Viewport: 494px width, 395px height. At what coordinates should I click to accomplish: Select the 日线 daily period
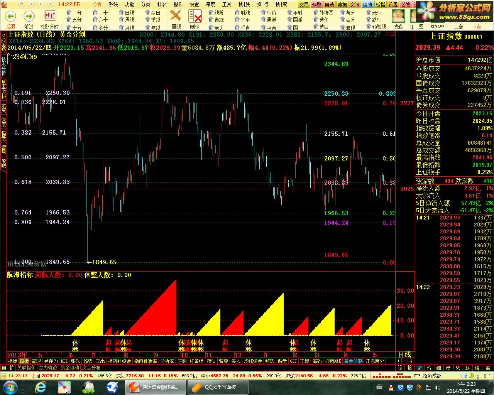click(x=127, y=13)
